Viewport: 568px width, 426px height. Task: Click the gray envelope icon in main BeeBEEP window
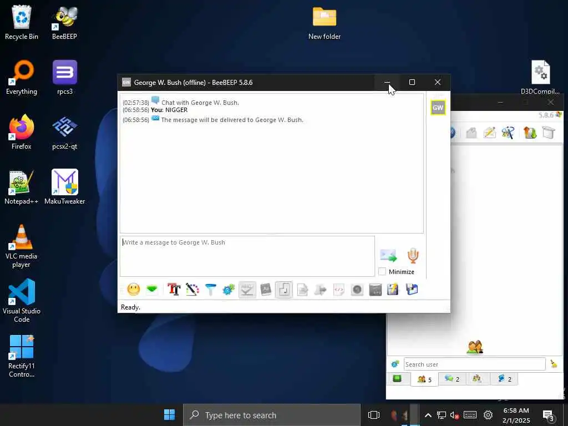tap(471, 133)
